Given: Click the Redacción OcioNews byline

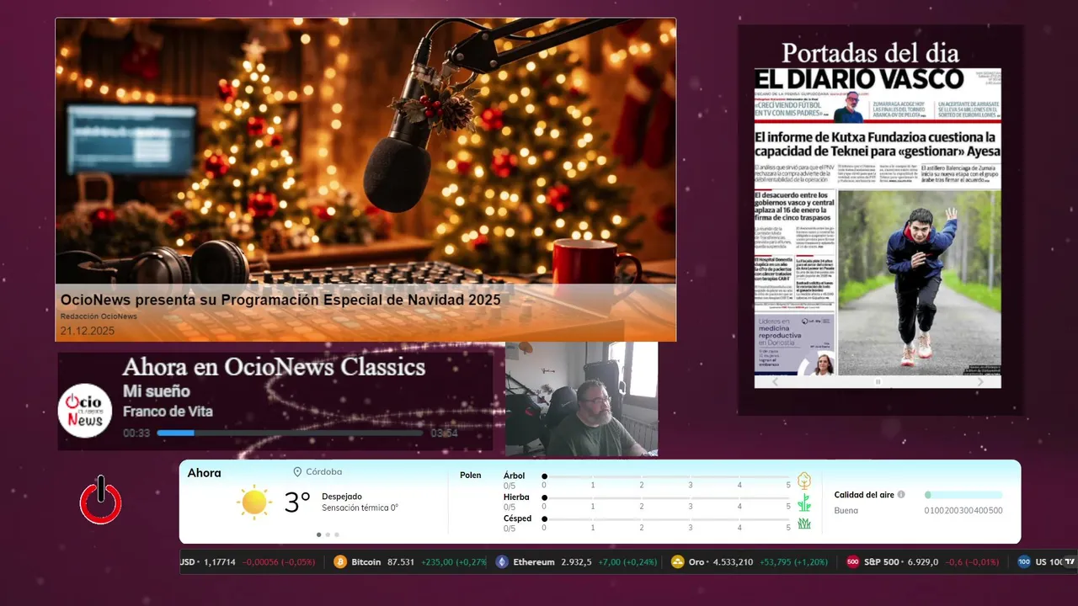Looking at the screenshot, I should coord(99,316).
